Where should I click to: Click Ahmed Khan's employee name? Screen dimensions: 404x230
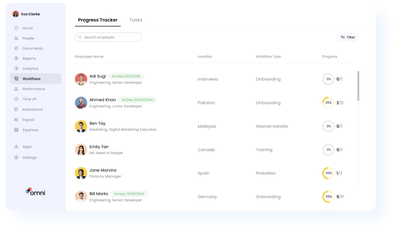(x=102, y=100)
